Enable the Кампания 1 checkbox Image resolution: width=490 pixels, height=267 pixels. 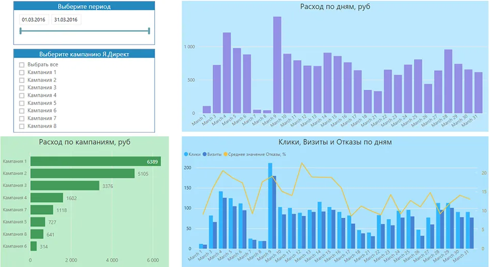click(x=22, y=73)
